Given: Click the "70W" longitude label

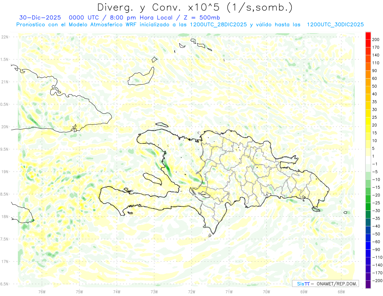Looking at the screenshot, I should [x=267, y=292].
